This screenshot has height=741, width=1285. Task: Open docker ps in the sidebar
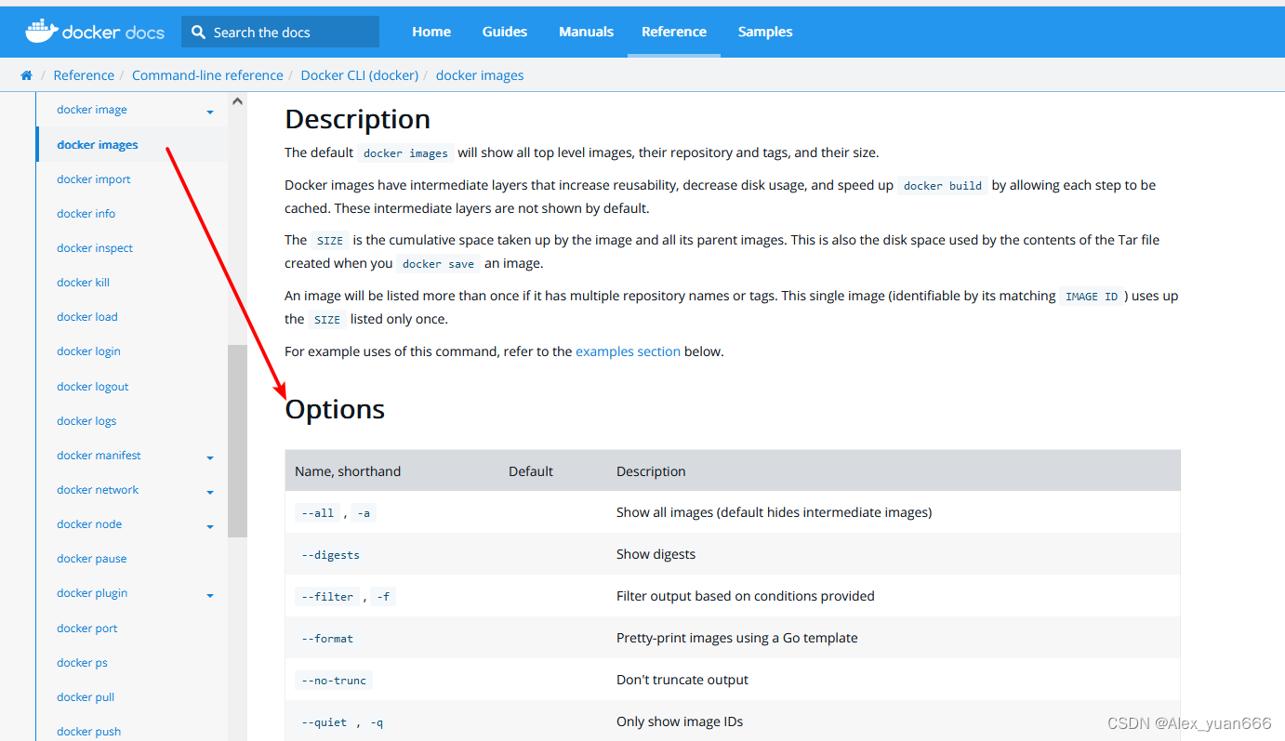coord(82,663)
